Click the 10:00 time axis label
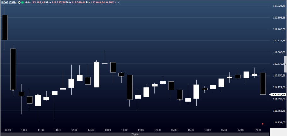Image resolution: width=287 pixels, height=136 pixels. 8,130
